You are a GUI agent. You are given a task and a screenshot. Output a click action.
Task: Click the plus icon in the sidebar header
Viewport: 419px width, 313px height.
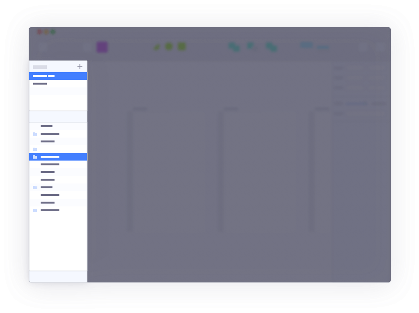click(79, 66)
